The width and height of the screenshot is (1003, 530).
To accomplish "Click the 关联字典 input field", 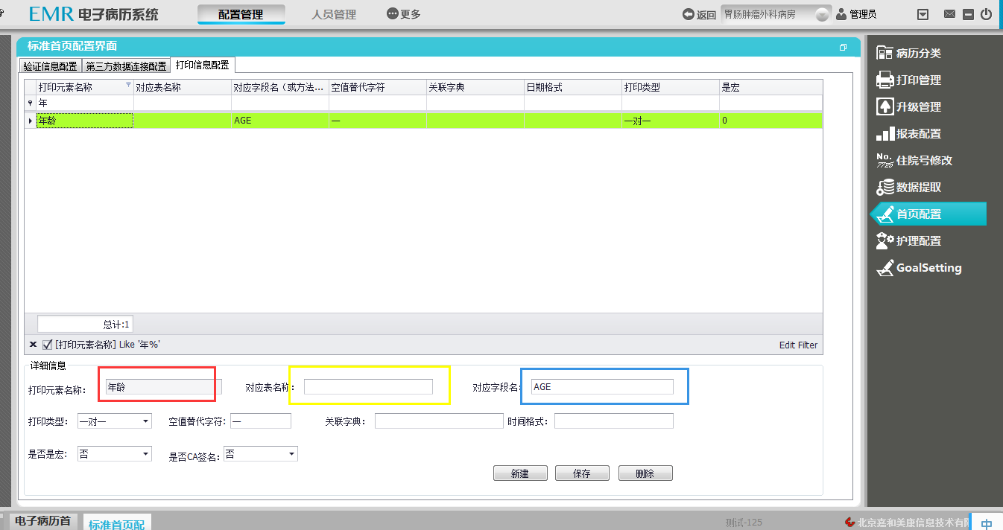I will (439, 421).
